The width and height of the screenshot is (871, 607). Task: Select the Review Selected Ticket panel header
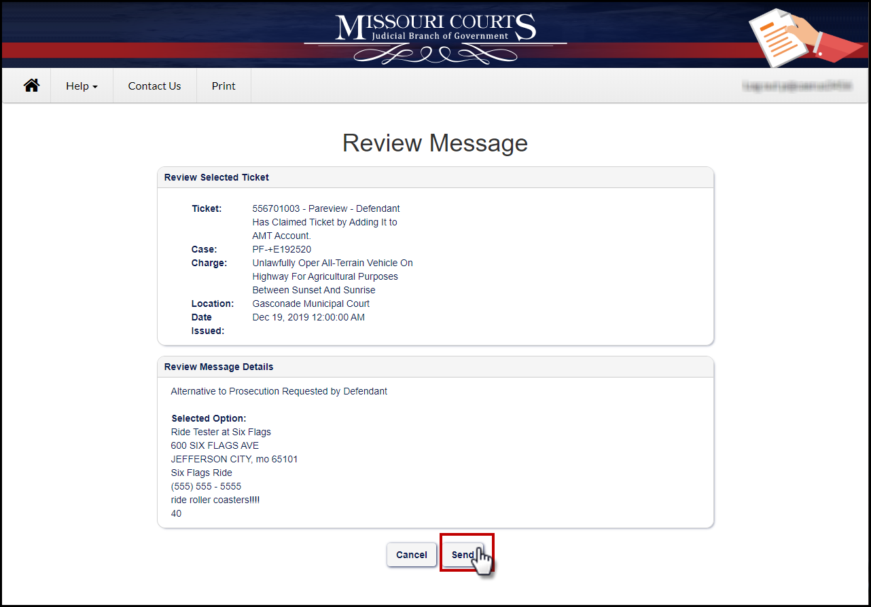[435, 177]
